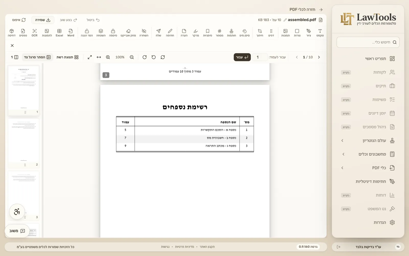Select the whiteout eraser (מחק אובייקט) tool
Image resolution: width=409 pixels, height=256 pixels.
click(x=128, y=33)
